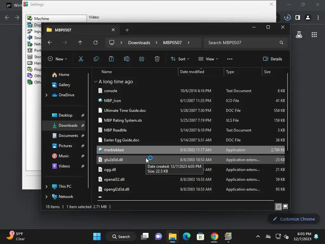Open Microsoft Edge from the taskbar
This screenshot has height=244, width=325.
coord(187,236)
